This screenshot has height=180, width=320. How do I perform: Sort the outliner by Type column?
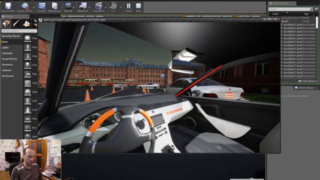pyautogui.click(x=306, y=14)
